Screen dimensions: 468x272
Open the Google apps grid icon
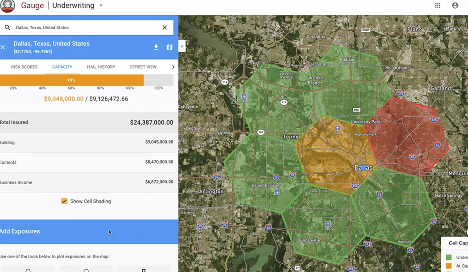click(437, 5)
